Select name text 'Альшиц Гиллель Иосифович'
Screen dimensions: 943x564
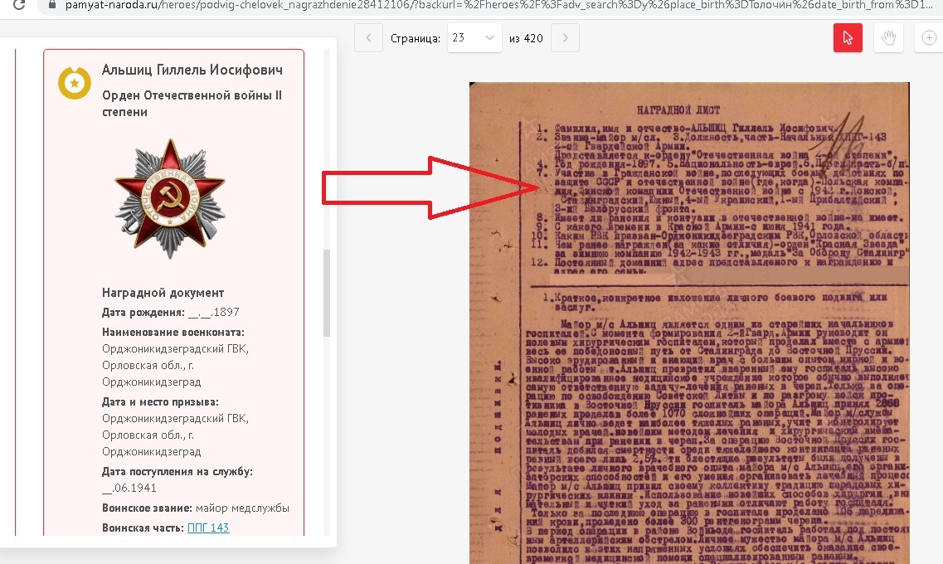click(192, 70)
